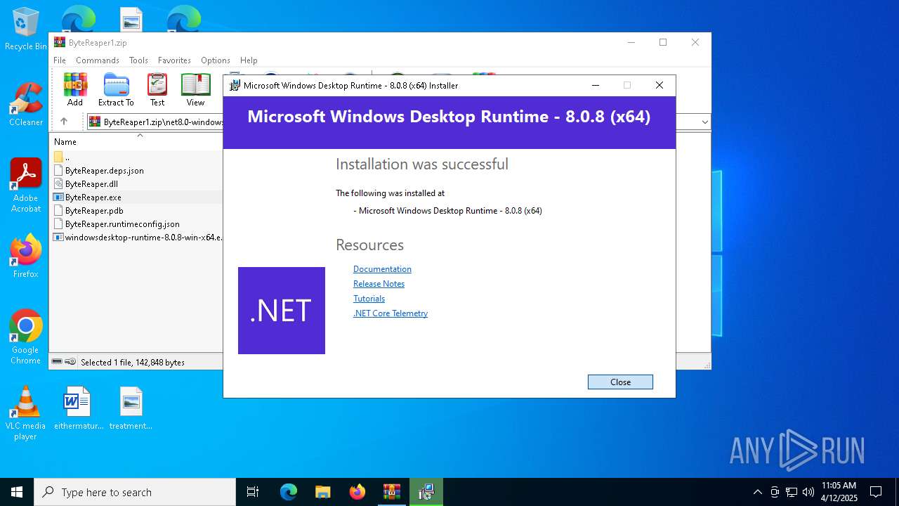899x506 pixels.
Task: Open network settings in the system tray
Action: [792, 492]
